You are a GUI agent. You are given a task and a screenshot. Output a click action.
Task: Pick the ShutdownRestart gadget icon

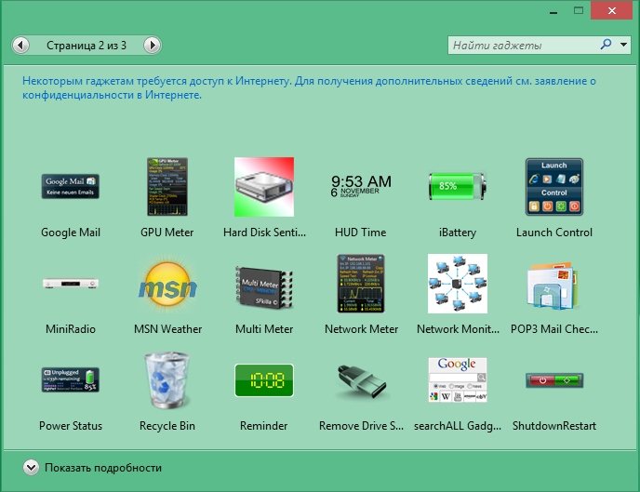pos(554,380)
